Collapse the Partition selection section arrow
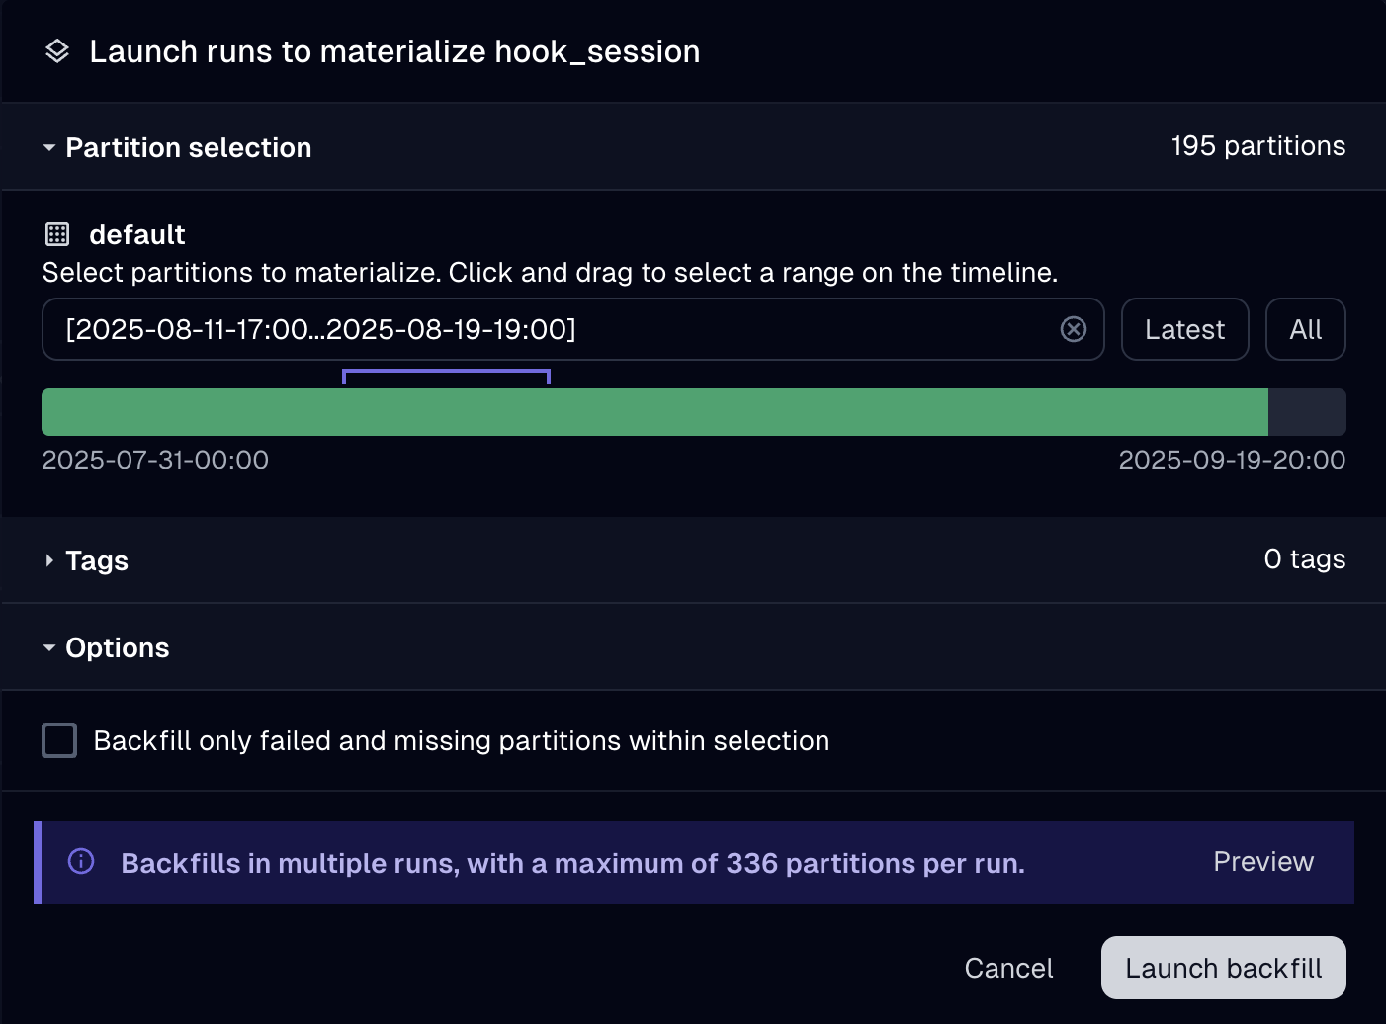Image resolution: width=1386 pixels, height=1024 pixels. 49,148
